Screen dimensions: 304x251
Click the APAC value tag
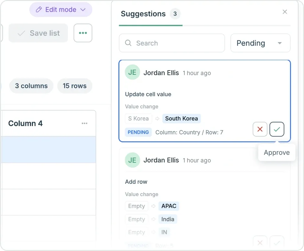coord(169,206)
